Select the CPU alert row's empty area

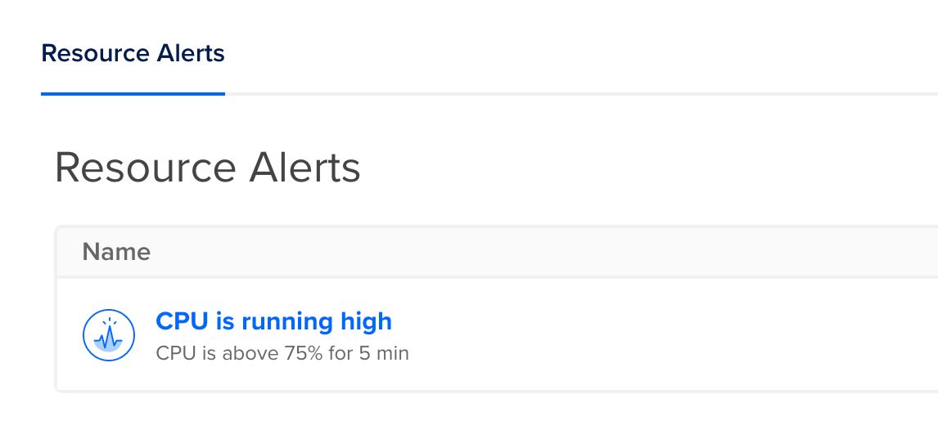point(658,334)
